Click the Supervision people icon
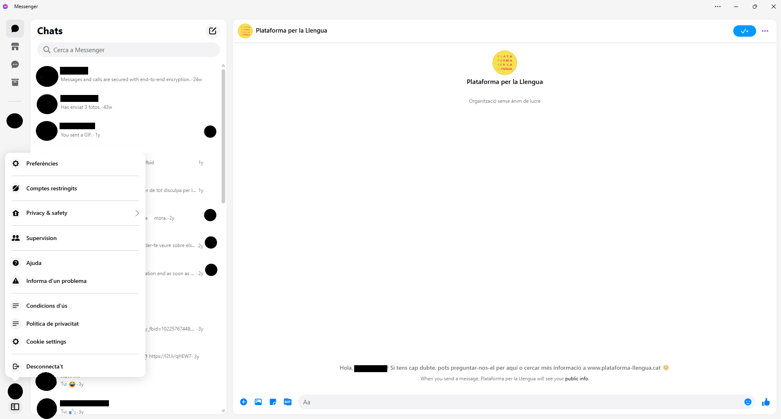Image resolution: width=781 pixels, height=419 pixels. coord(16,238)
